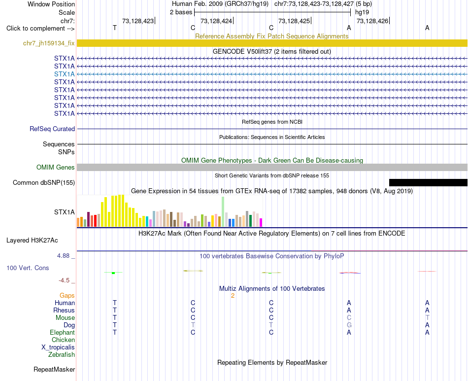Image resolution: width=468 pixels, height=381 pixels.
Task: Click the 73,128,426 coordinate label
Action: point(372,21)
